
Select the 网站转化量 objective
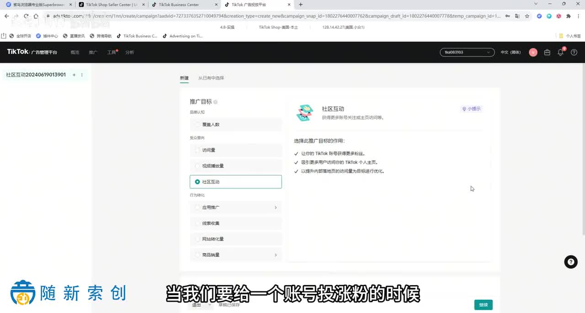pos(236,239)
